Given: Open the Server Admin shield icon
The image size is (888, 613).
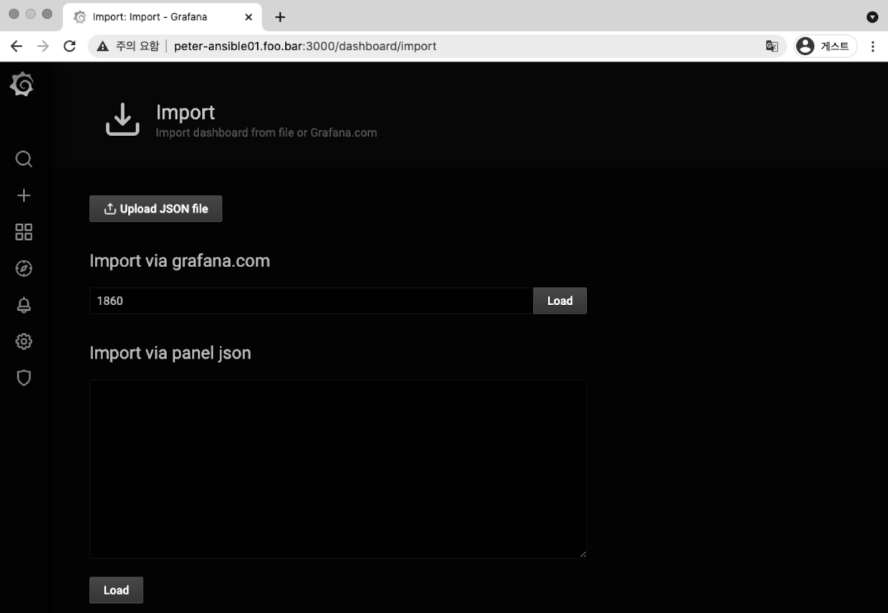Looking at the screenshot, I should (x=24, y=378).
